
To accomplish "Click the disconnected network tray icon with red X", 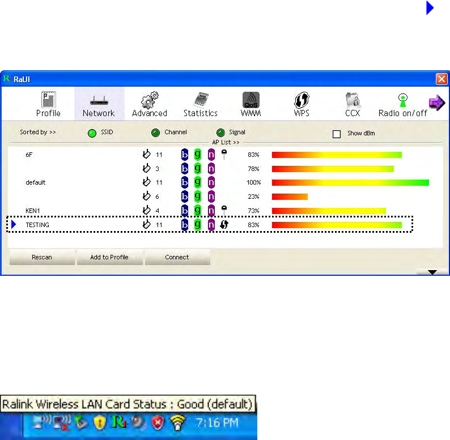I will coord(62,423).
